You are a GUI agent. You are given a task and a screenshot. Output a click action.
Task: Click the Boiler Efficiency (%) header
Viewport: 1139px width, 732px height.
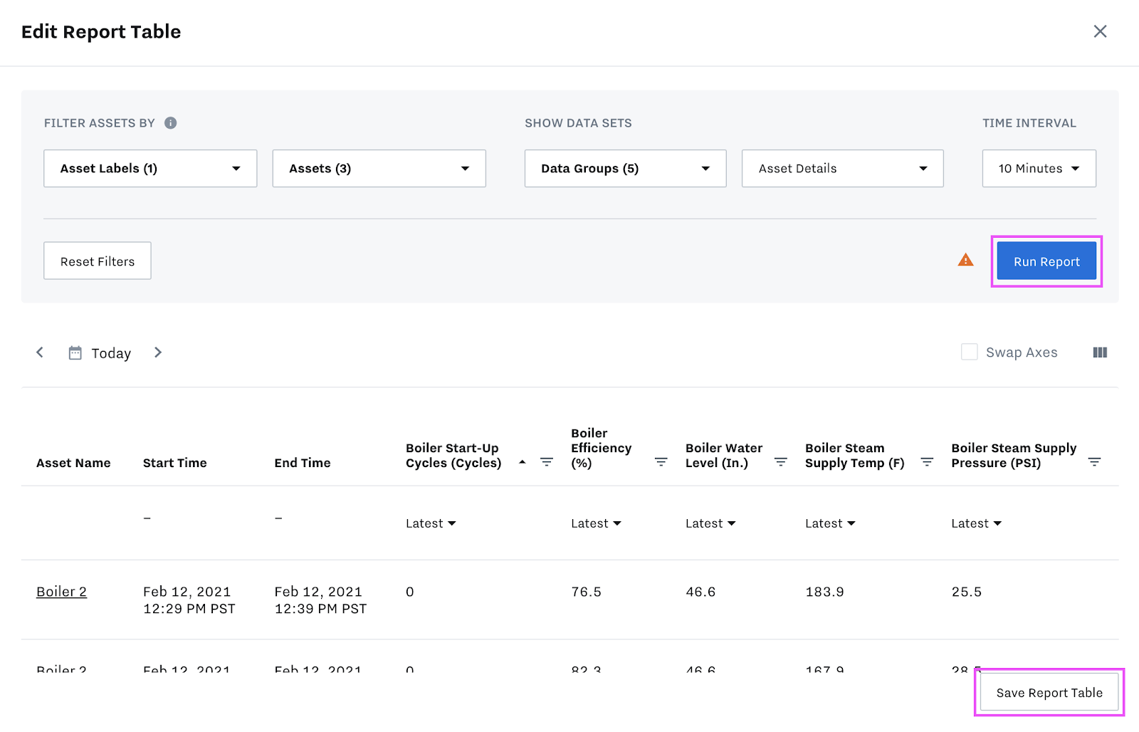click(602, 448)
